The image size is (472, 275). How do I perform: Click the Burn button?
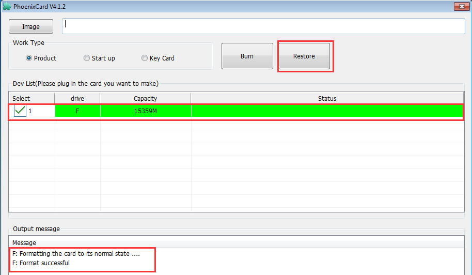click(x=247, y=56)
